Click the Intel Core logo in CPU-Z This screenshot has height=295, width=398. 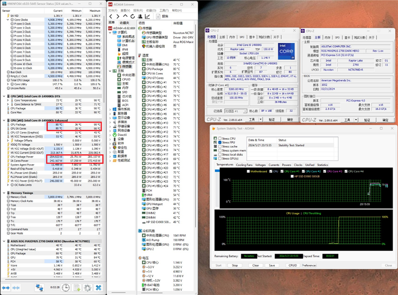[286, 51]
